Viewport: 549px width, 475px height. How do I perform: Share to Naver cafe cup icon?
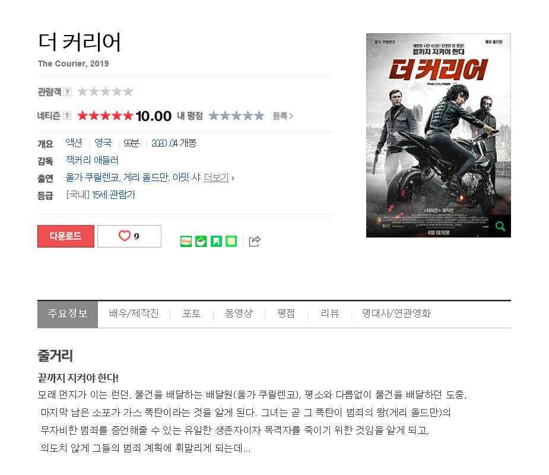coord(201,241)
